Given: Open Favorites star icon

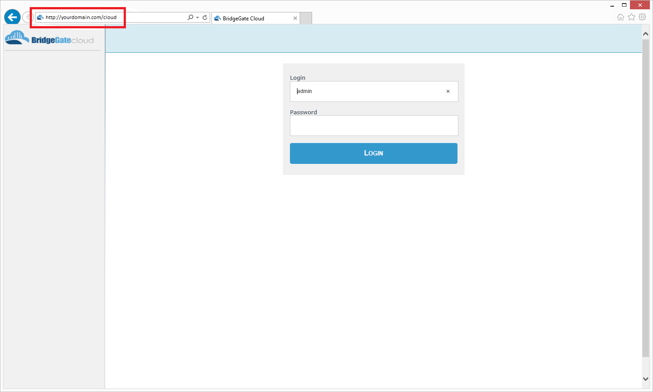Looking at the screenshot, I should point(631,17).
